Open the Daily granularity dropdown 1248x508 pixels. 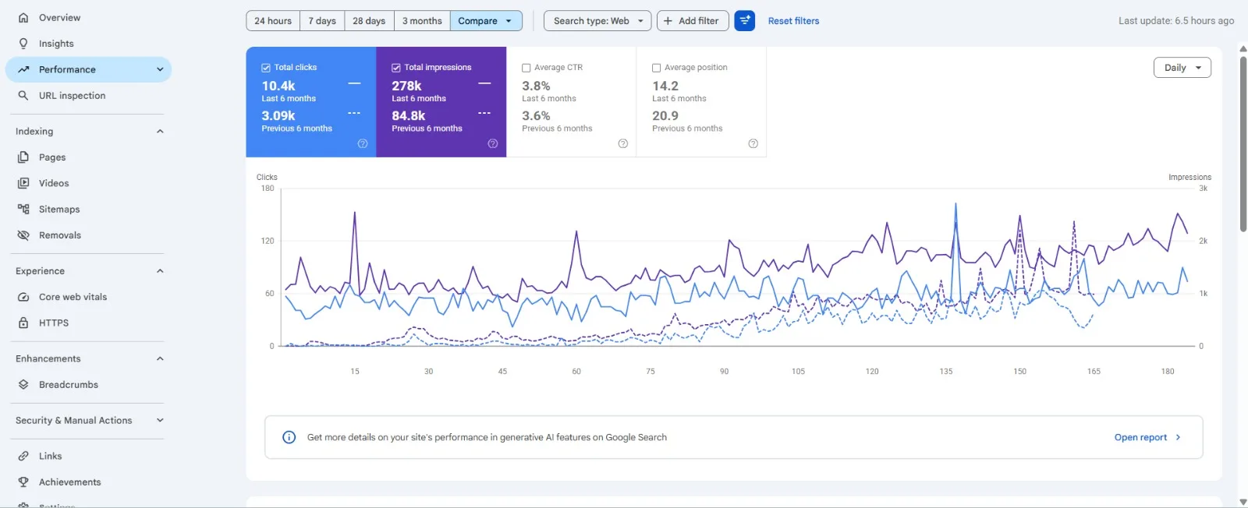[1182, 68]
